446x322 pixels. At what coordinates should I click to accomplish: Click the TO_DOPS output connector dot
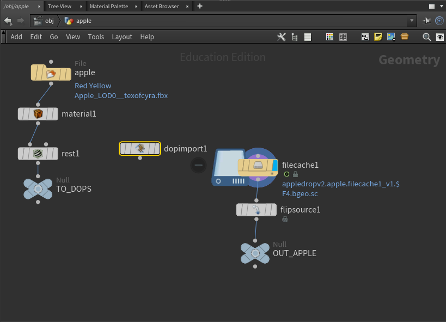[x=38, y=202]
